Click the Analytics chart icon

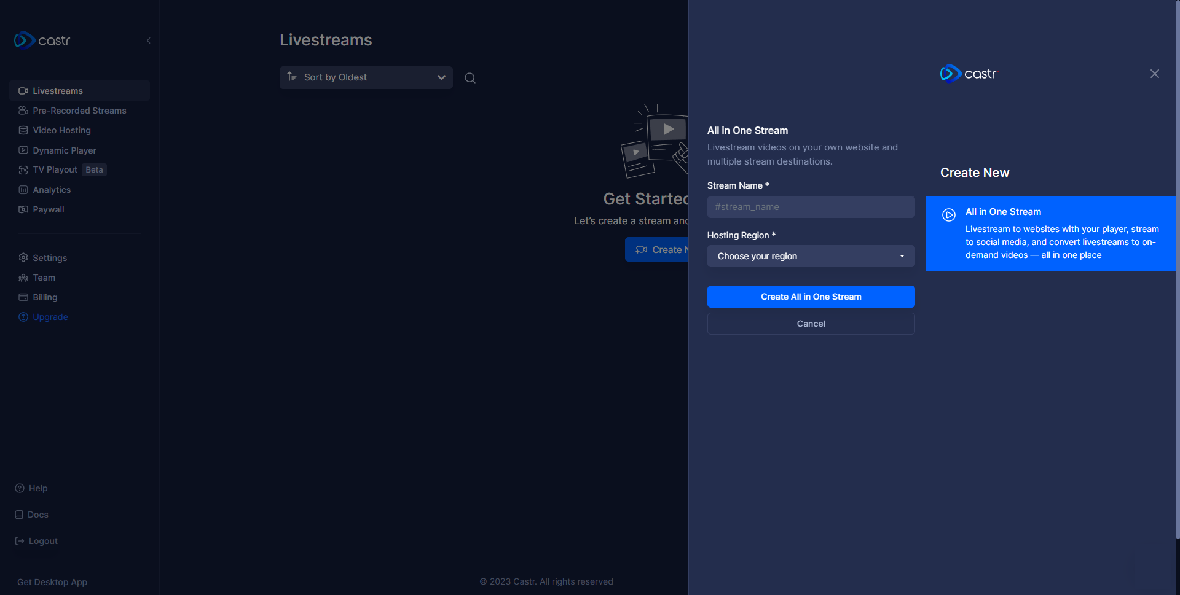(x=23, y=190)
